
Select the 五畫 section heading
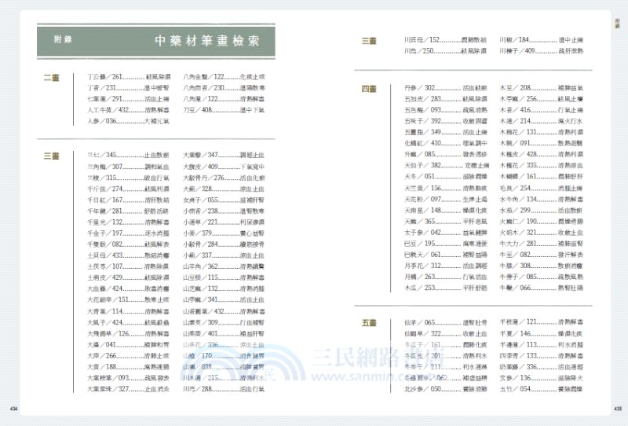tap(369, 322)
